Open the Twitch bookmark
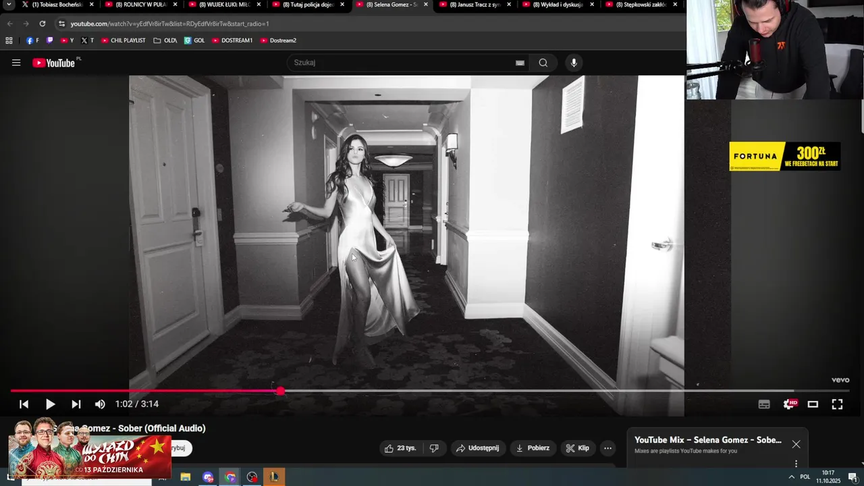This screenshot has height=486, width=864. (49, 40)
